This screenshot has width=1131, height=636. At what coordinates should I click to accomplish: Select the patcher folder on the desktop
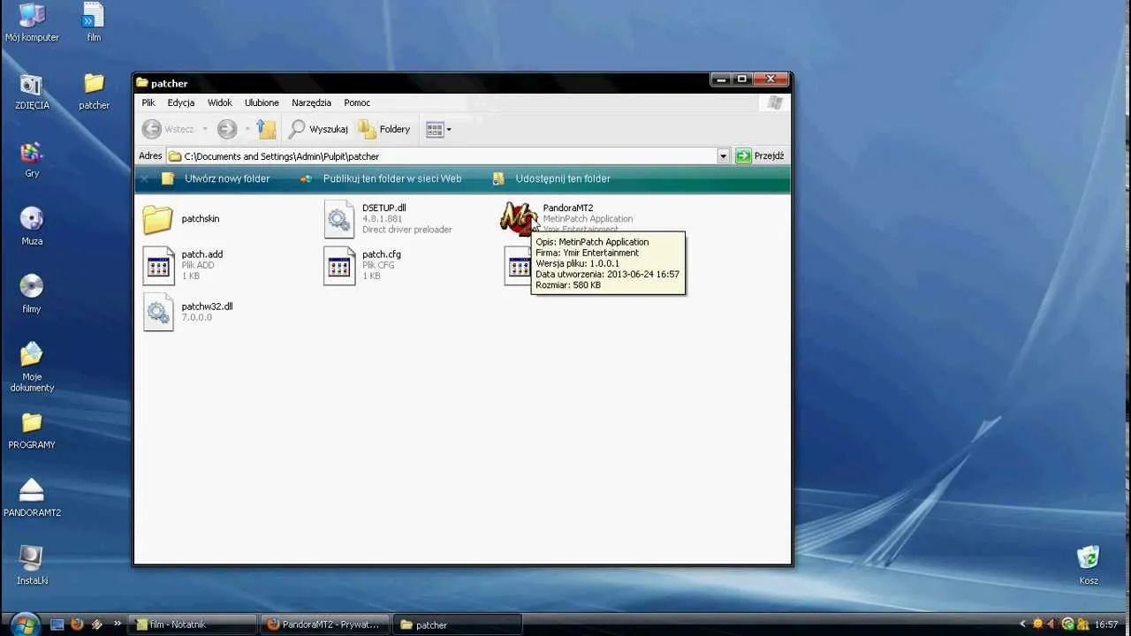coord(94,91)
